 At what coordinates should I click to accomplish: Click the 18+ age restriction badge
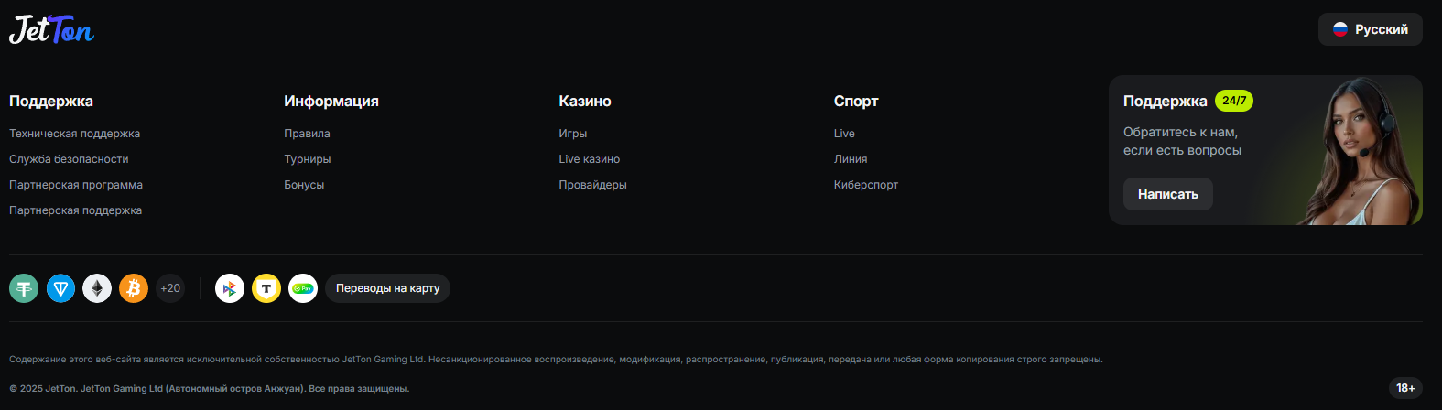[x=1405, y=388]
